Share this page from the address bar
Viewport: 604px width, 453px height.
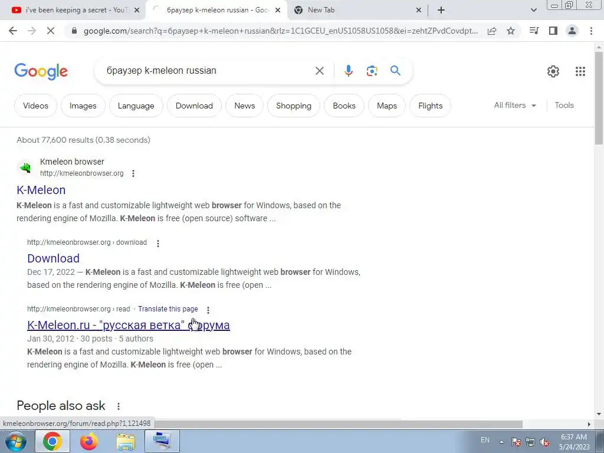point(492,31)
